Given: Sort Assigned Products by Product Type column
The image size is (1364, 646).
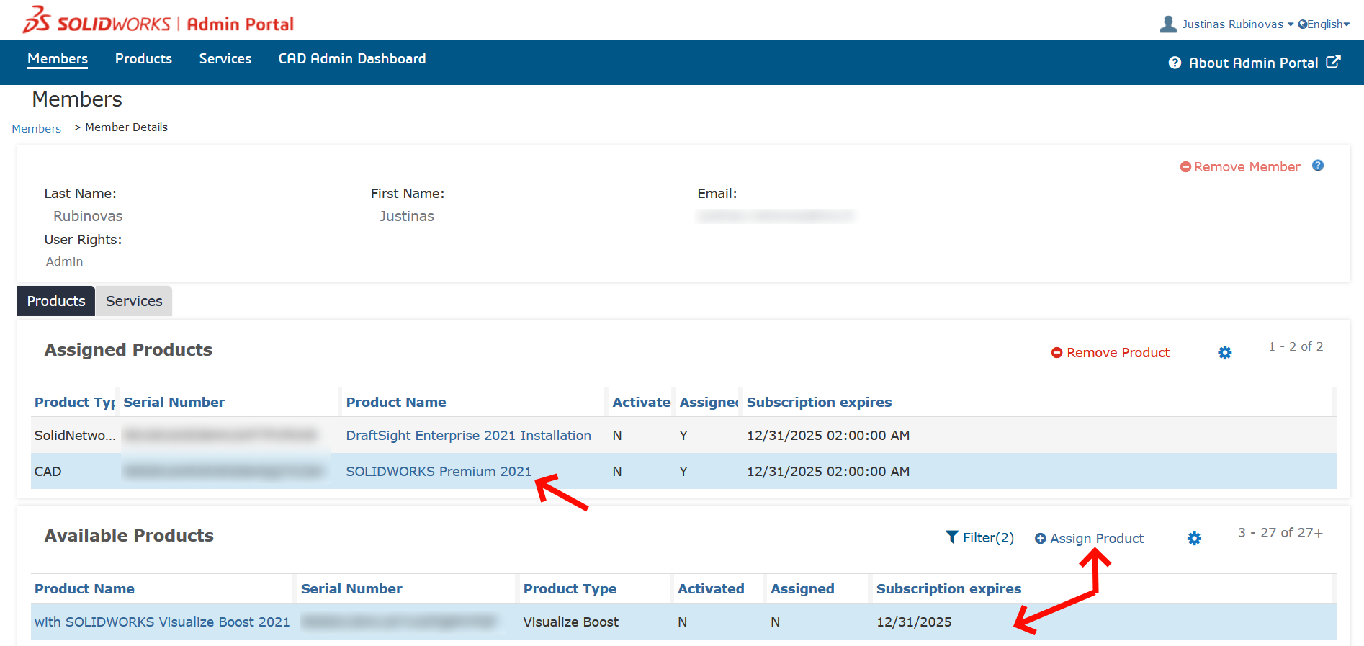Looking at the screenshot, I should [x=75, y=403].
